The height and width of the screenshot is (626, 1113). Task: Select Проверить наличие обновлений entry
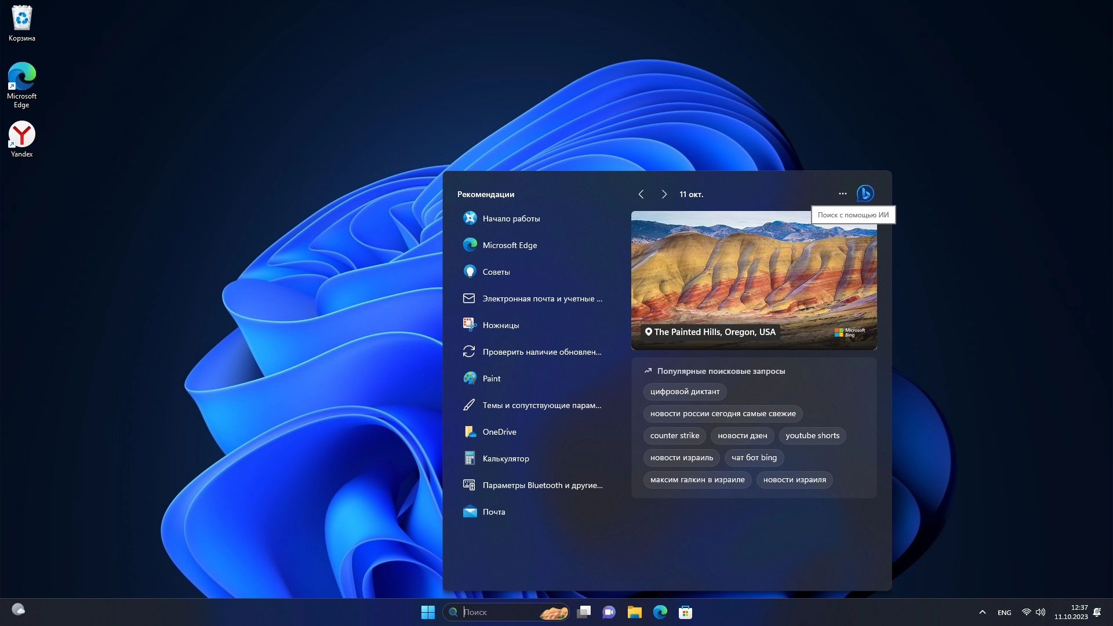(541, 352)
